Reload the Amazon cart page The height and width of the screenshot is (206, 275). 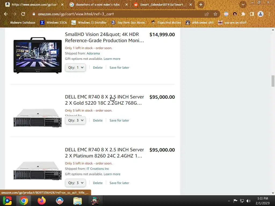pos(23,14)
